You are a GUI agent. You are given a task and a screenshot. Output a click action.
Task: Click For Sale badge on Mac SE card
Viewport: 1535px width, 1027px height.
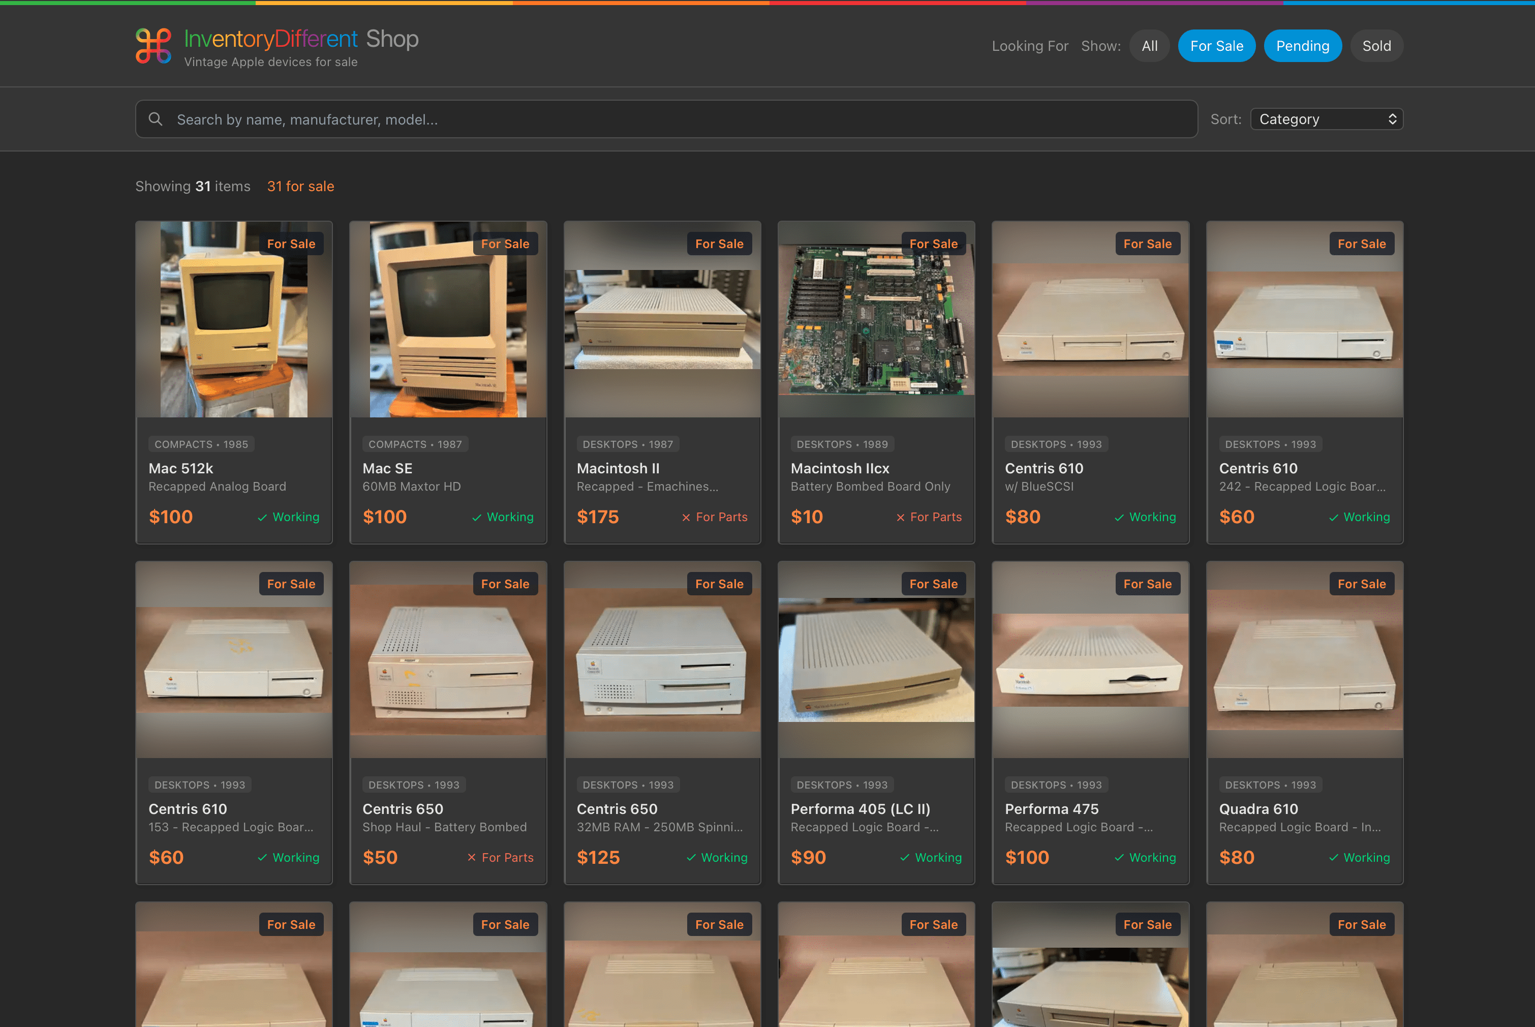click(x=505, y=244)
